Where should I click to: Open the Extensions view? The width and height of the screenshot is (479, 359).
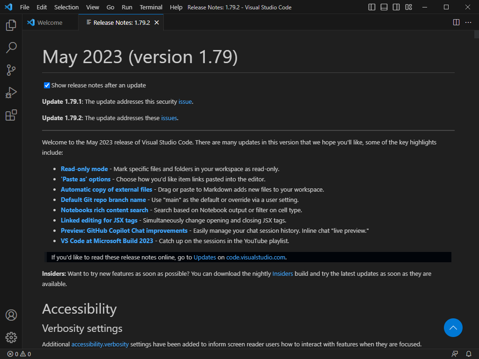click(11, 115)
